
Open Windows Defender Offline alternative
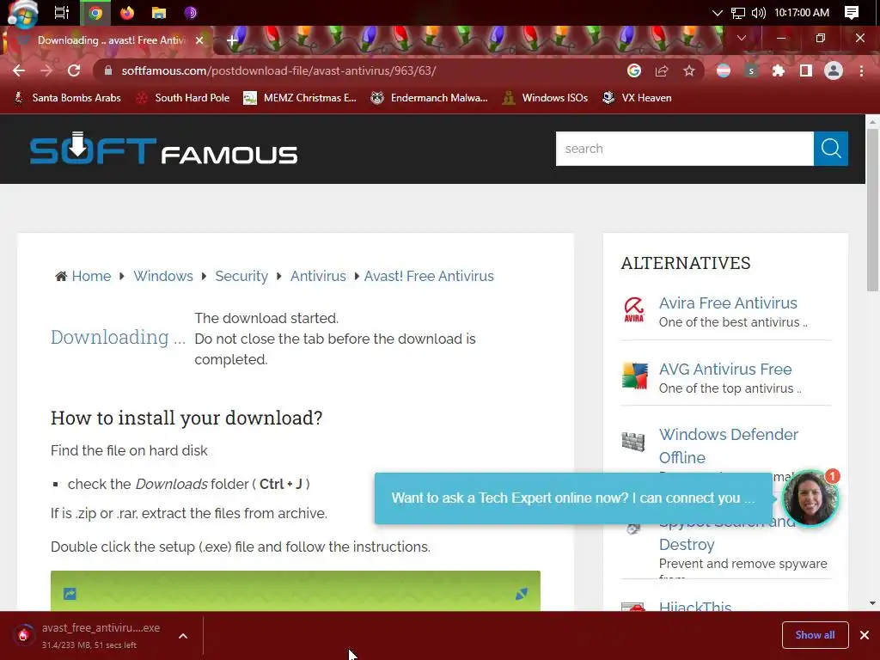(x=729, y=446)
